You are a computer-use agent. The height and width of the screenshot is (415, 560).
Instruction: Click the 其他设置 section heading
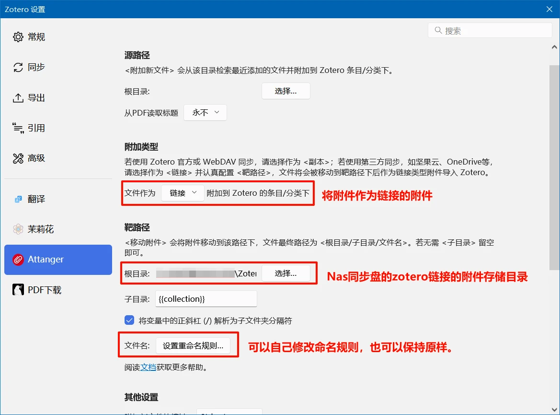click(141, 397)
